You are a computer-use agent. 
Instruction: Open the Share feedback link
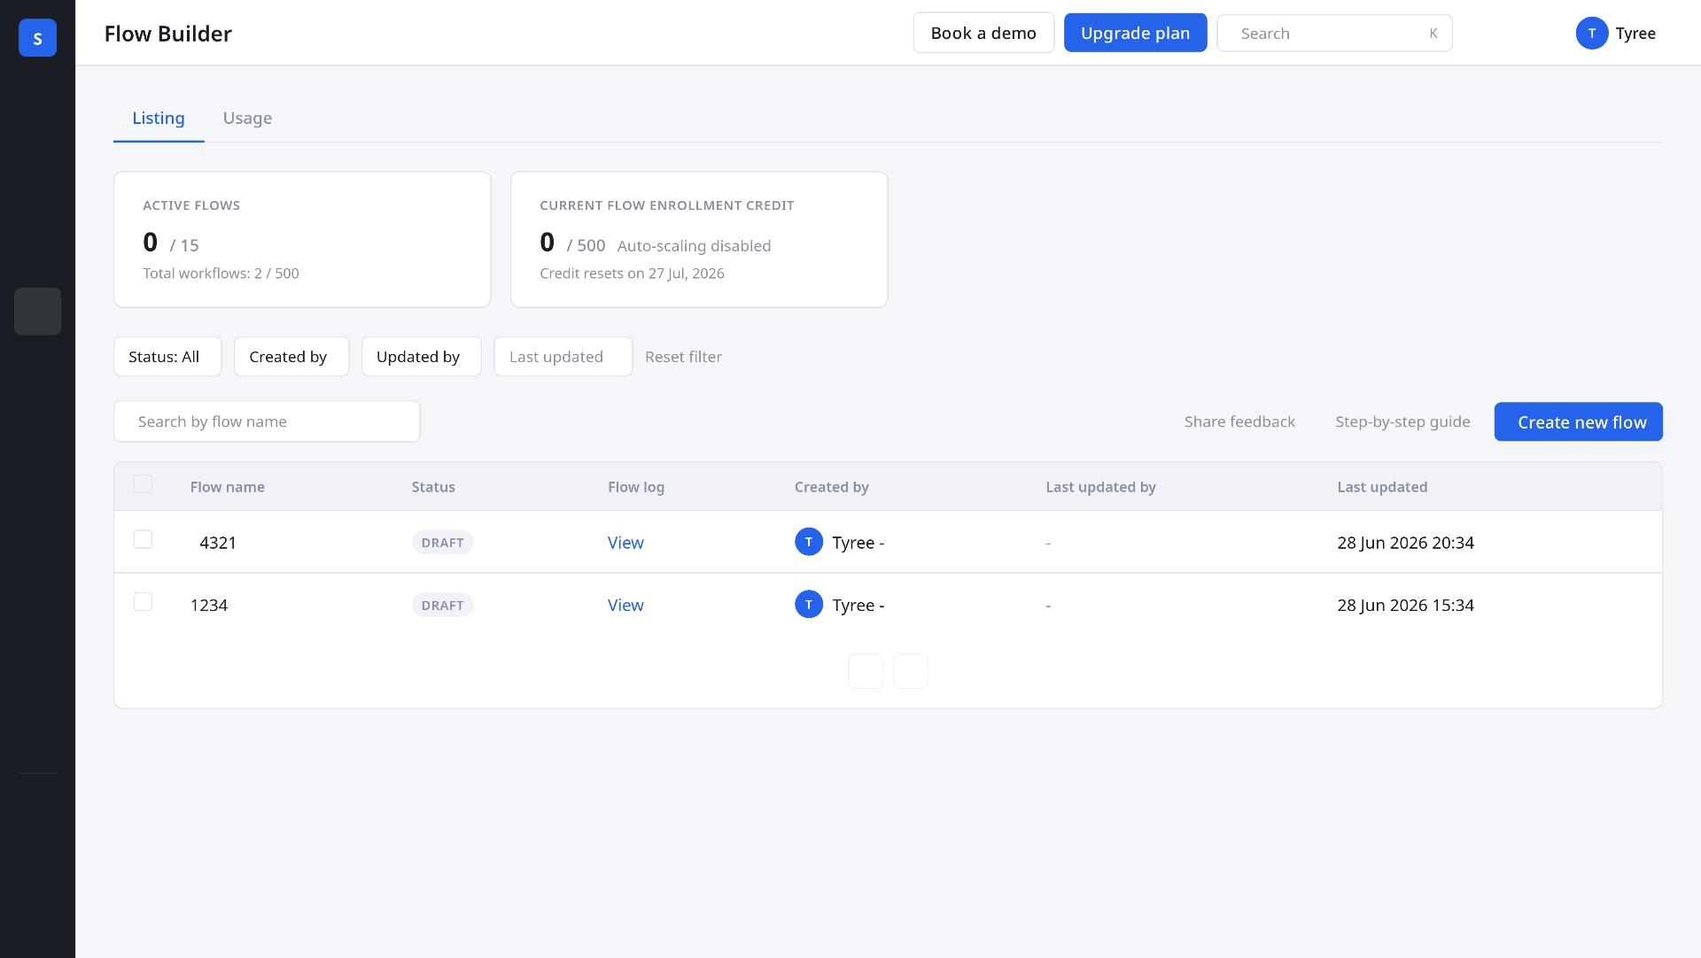tap(1239, 422)
